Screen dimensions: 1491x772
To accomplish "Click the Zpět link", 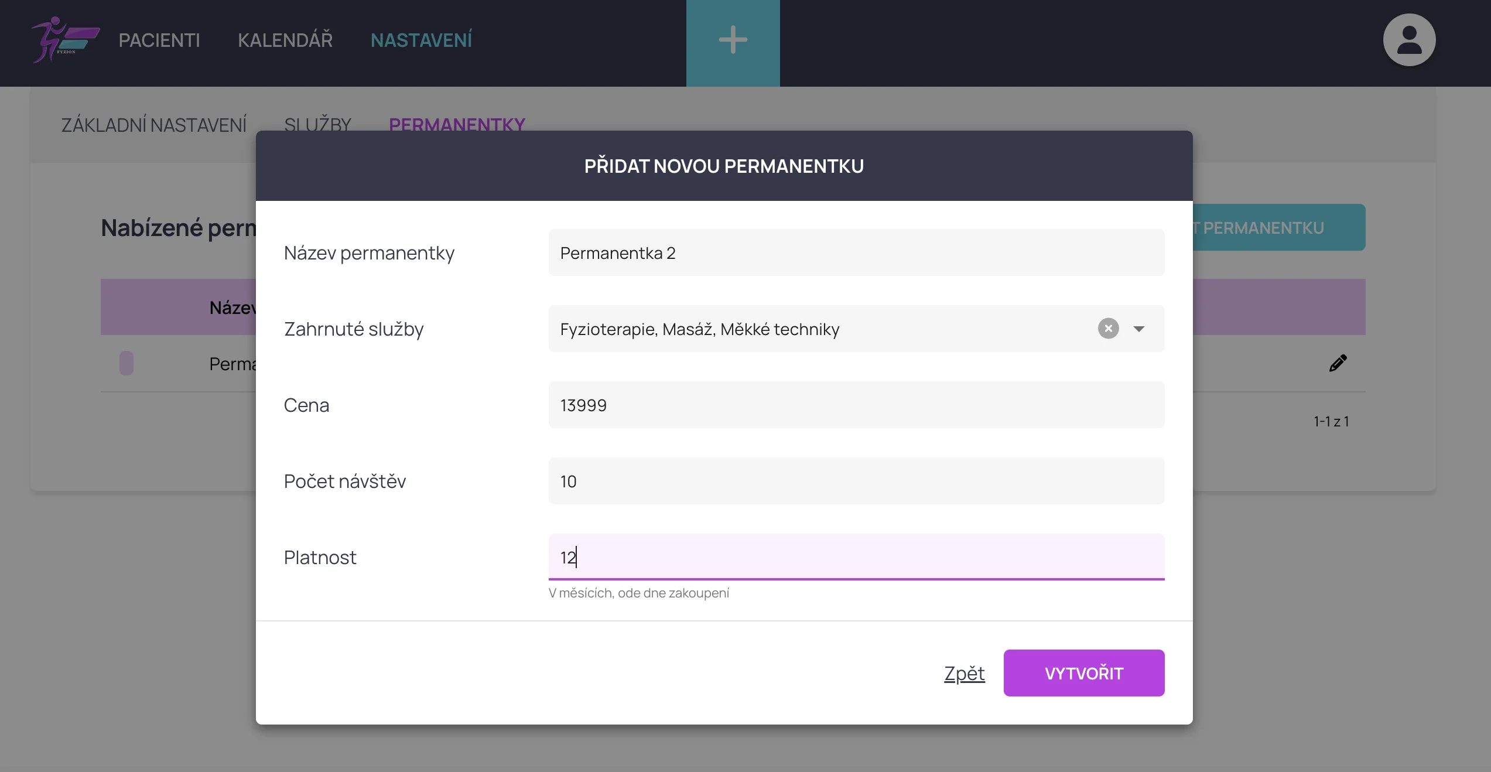I will point(964,673).
